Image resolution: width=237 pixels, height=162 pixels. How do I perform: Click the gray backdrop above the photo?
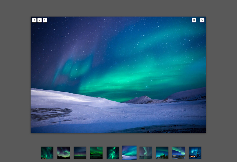coord(118,8)
